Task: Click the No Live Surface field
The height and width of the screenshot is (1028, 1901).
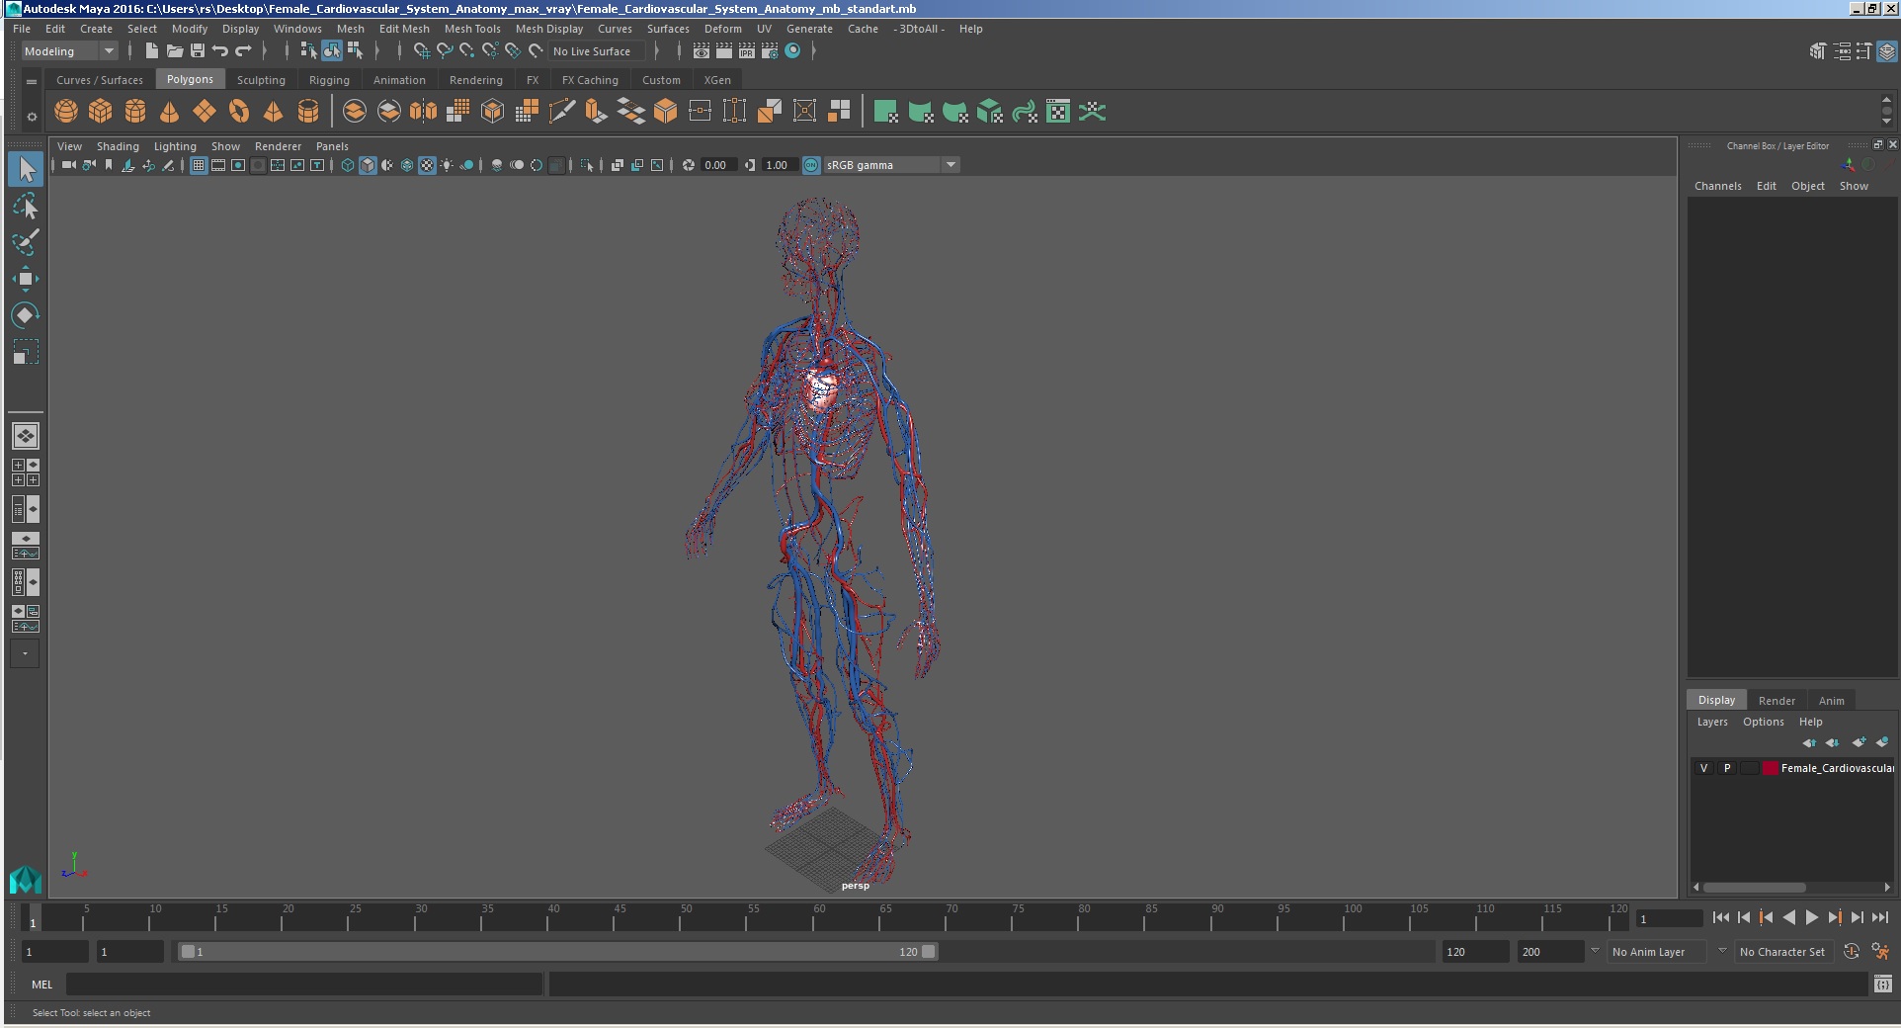Action: point(597,51)
